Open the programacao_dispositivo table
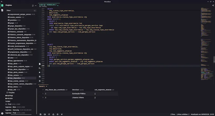Viewport: 215px width, 116px height. (19, 52)
